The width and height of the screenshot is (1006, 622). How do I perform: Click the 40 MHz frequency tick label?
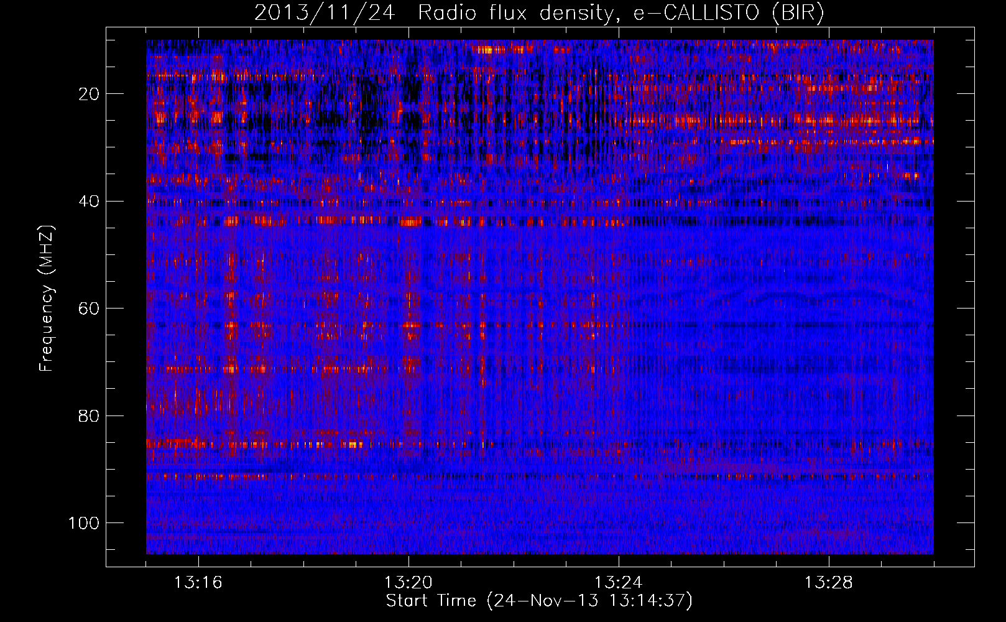click(x=90, y=202)
